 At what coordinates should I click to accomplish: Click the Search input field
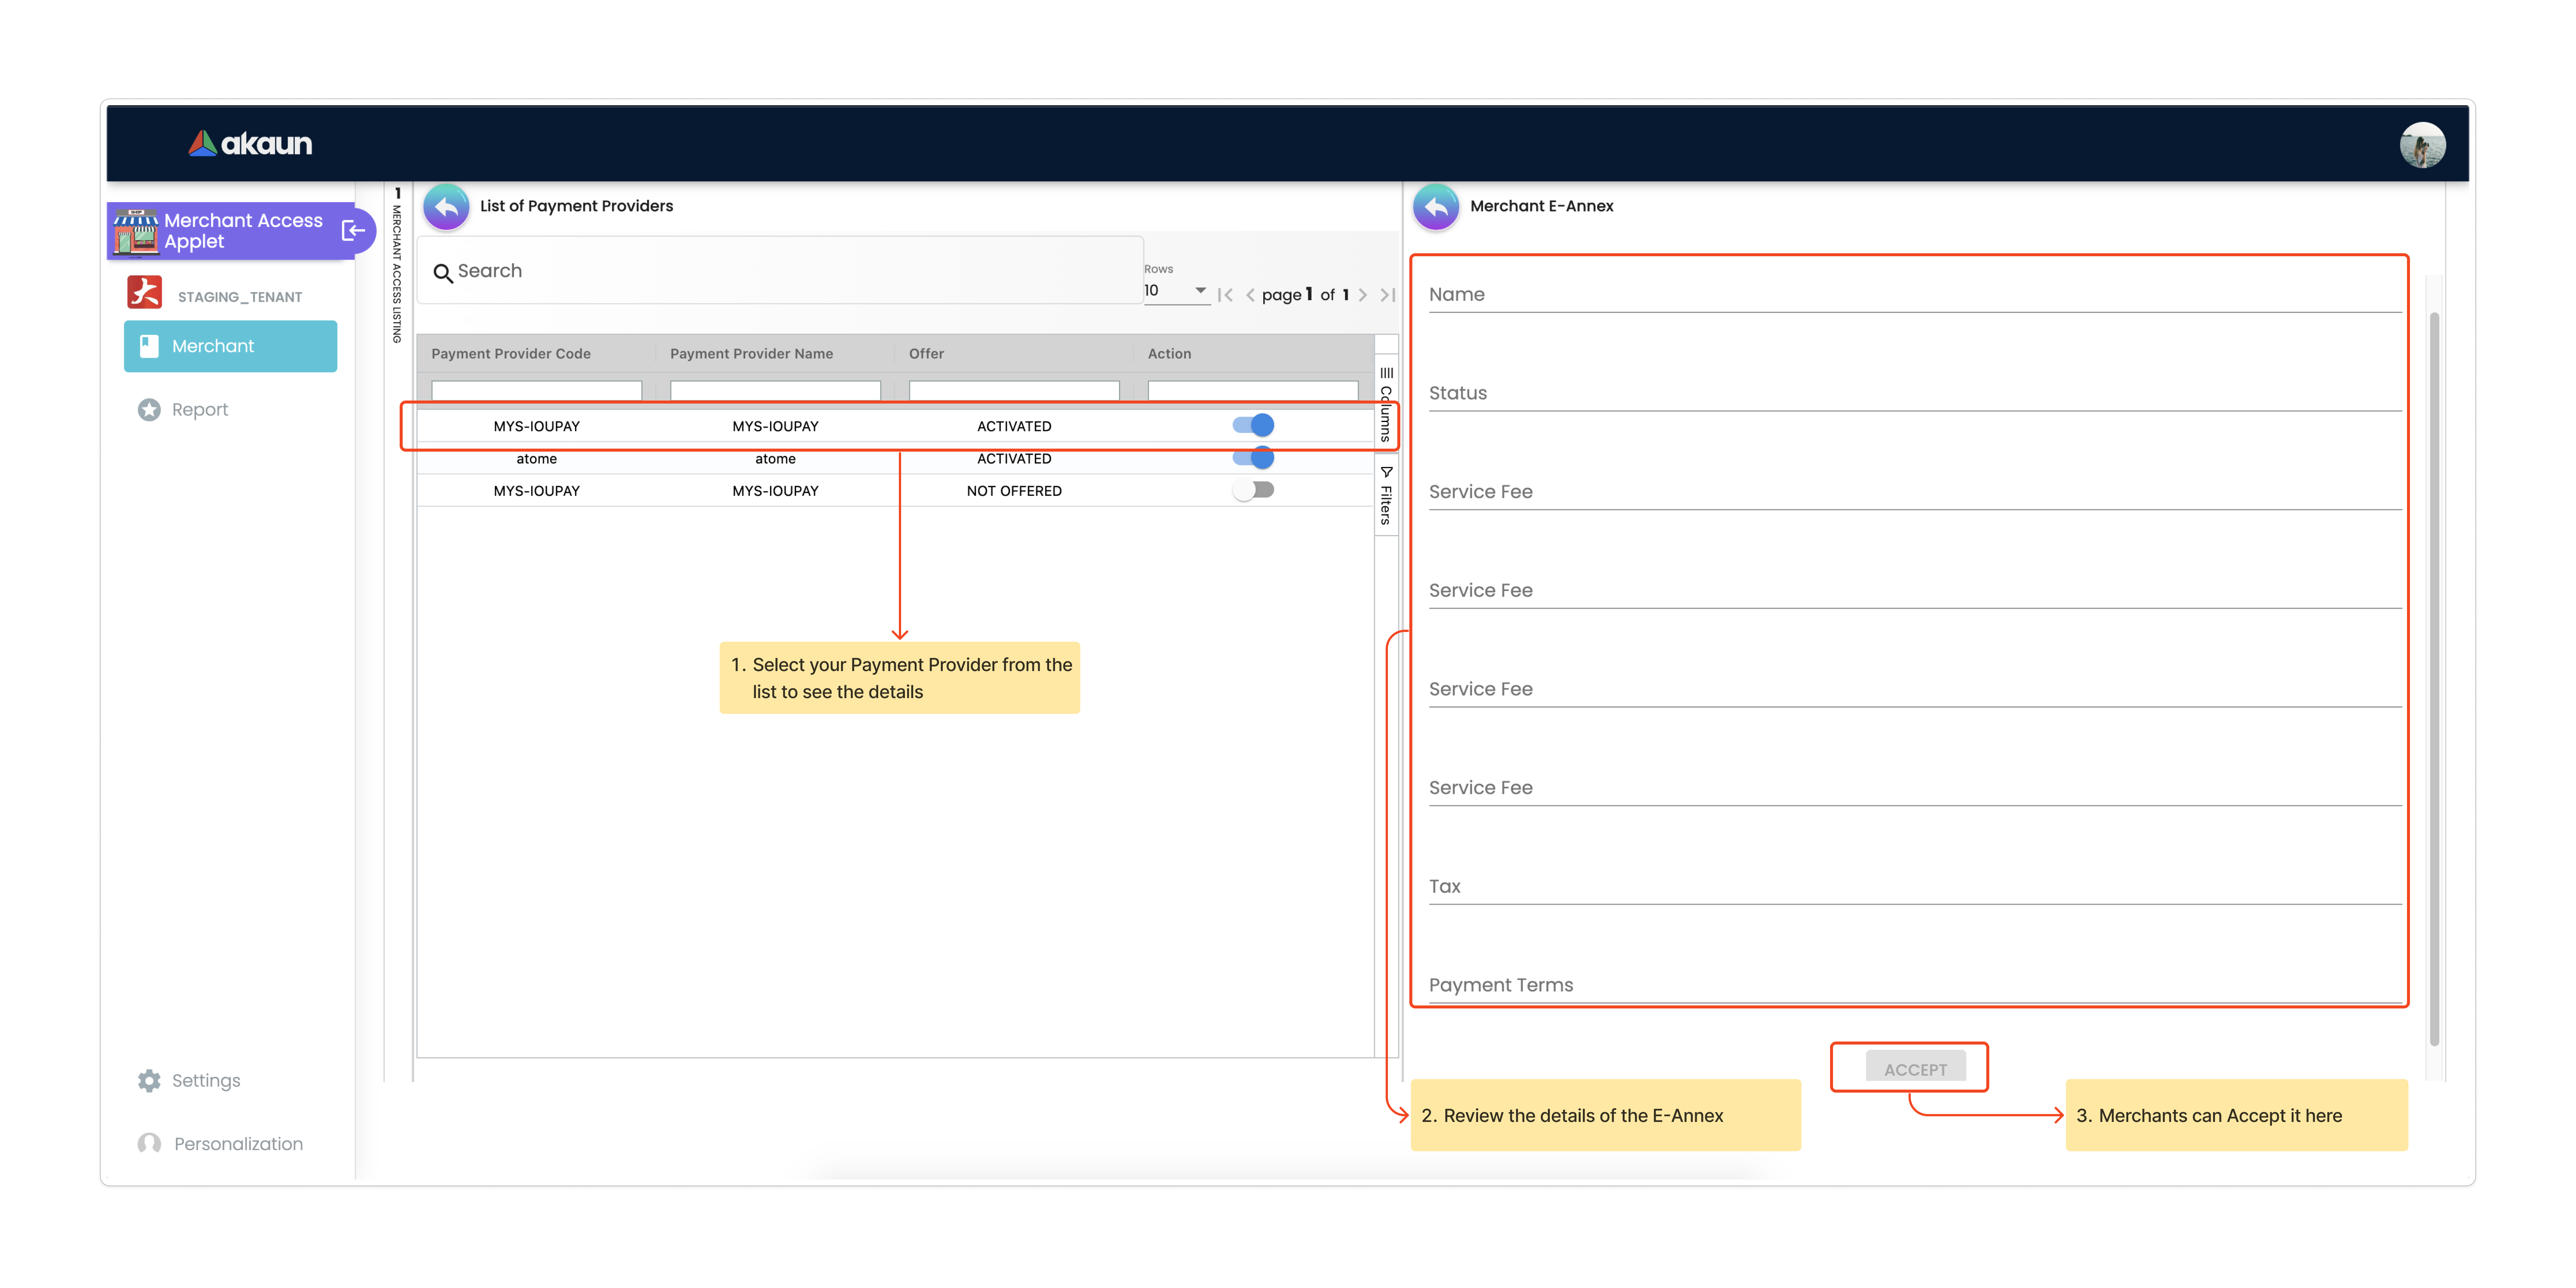[x=780, y=271]
